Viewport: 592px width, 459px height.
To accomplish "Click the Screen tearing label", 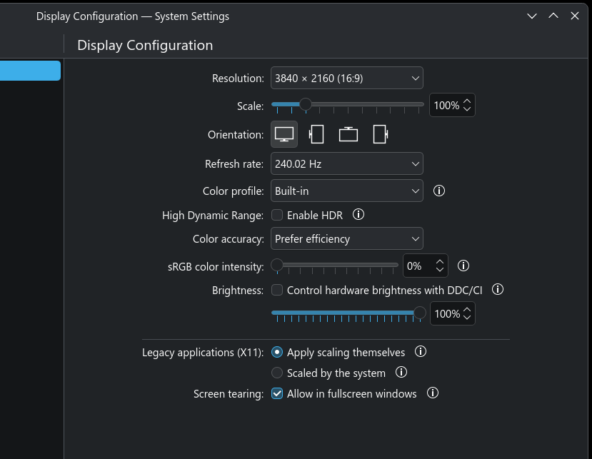I will (229, 394).
